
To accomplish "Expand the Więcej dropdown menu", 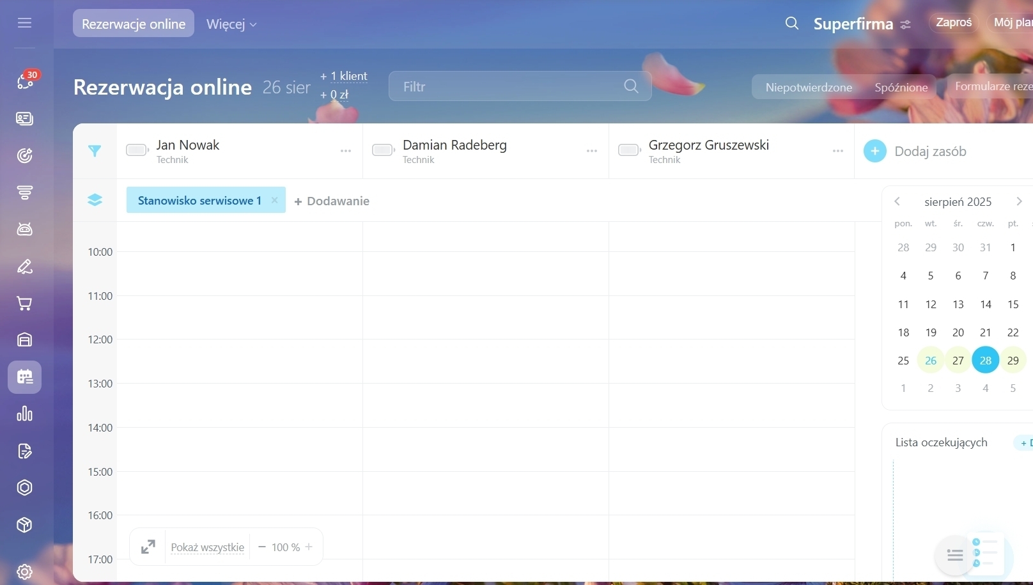I will [231, 24].
